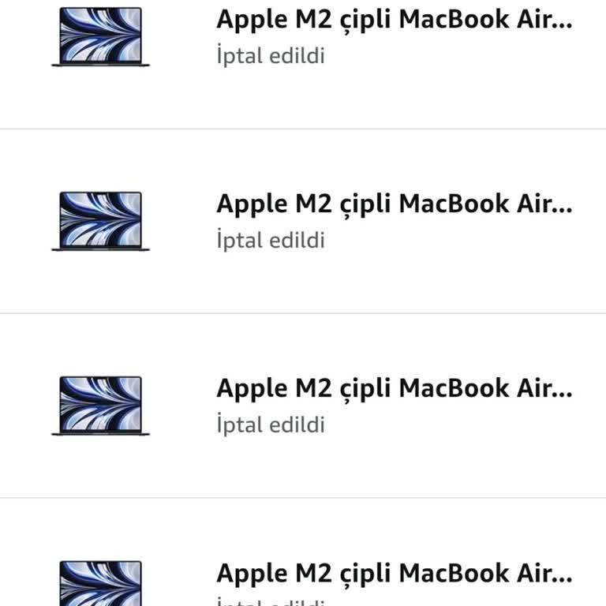The width and height of the screenshot is (606, 606).
Task: Open the first MacBook Air product thumbnail
Action: click(x=100, y=37)
